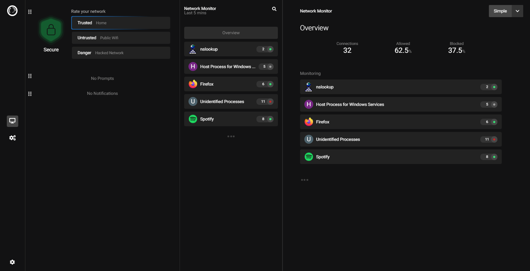Click the 'Monitoring' section label
Image resolution: width=530 pixels, height=271 pixels.
click(310, 73)
